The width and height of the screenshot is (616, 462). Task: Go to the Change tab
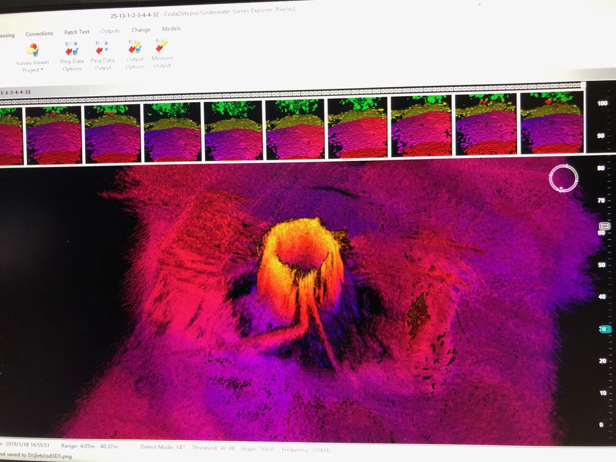tap(141, 30)
